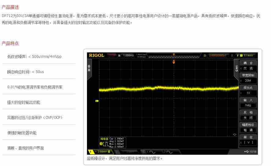Toggle the 幅度档位 coarse/fine setting
Image resolution: width=271 pixels, height=166 pixels.
248,127
